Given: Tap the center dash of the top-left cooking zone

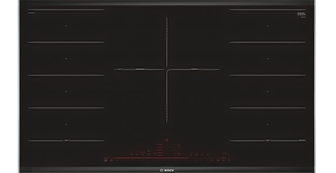Looking at the screenshot, I should pyautogui.click(x=66, y=26).
